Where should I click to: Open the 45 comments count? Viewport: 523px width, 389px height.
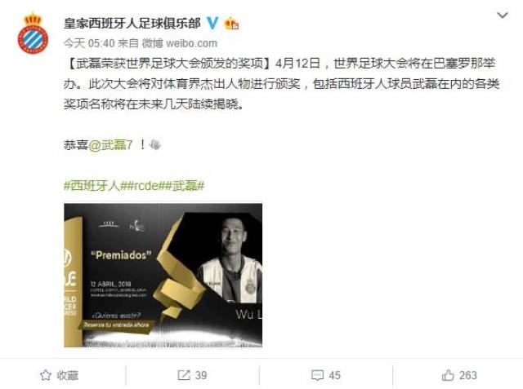coord(334,375)
